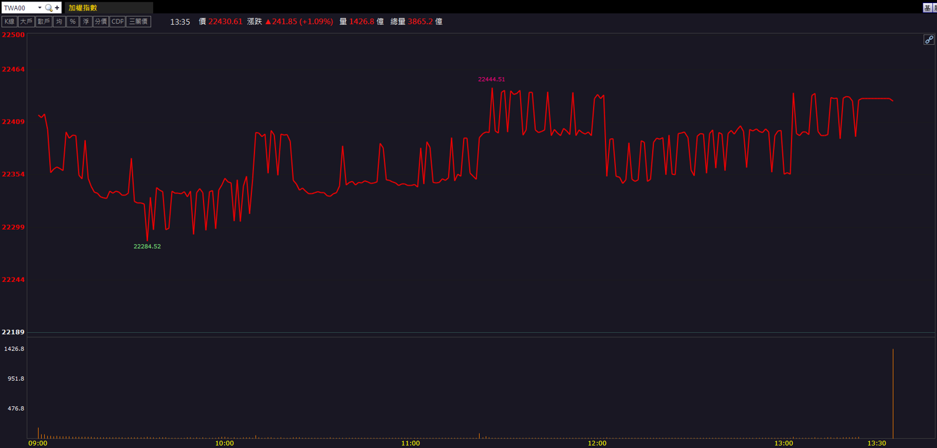
Task: Click the 22284.52 low price marker
Action: 147,246
